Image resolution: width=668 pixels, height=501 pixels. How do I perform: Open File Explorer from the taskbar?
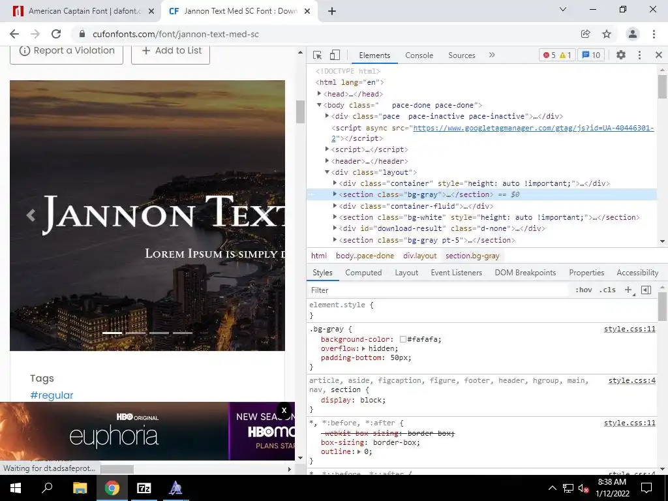[x=80, y=488]
